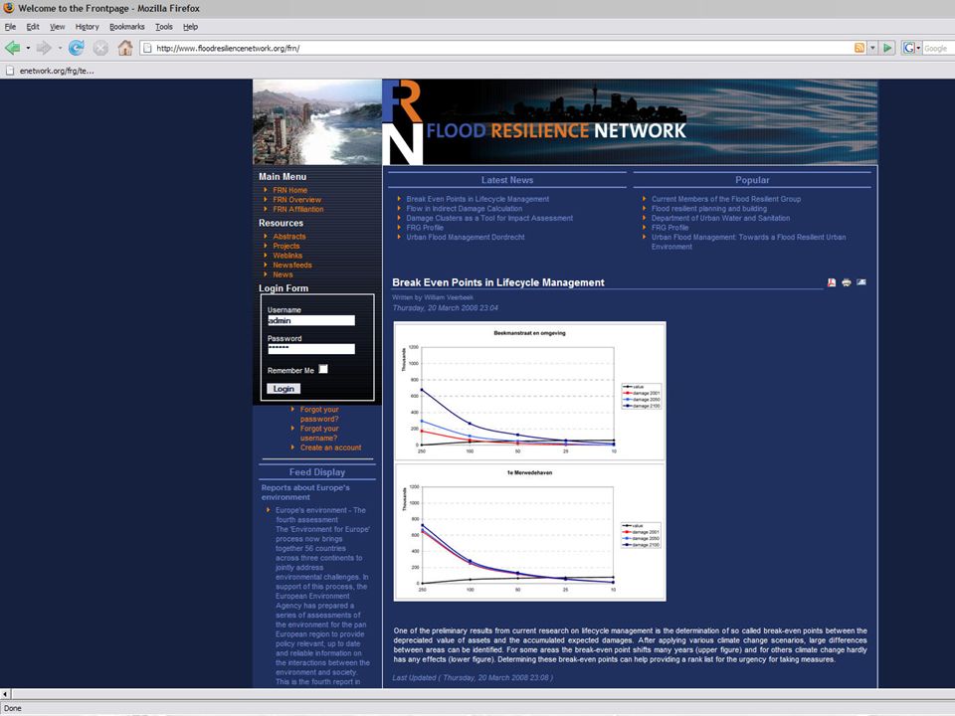Click the Beekmanstraat en omgeving chart
This screenshot has width=955, height=716.
click(530, 391)
